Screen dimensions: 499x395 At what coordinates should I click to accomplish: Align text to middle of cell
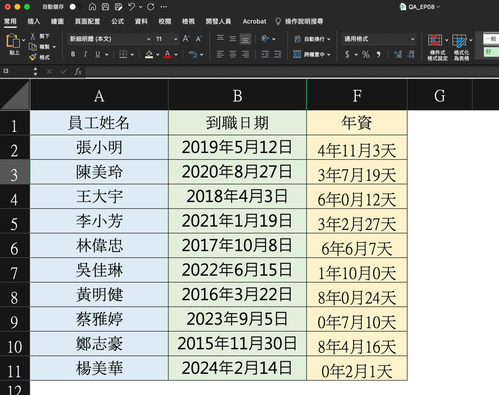tap(233, 39)
